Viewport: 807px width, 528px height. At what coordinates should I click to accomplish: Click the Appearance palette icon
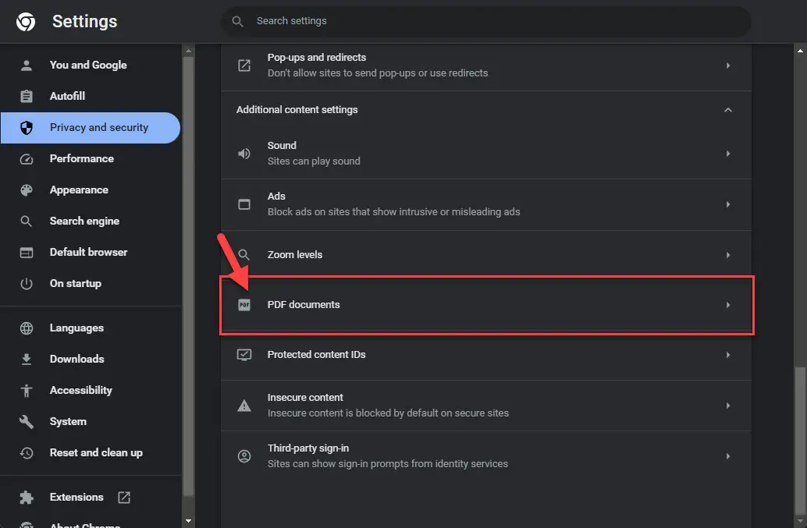[x=27, y=190]
